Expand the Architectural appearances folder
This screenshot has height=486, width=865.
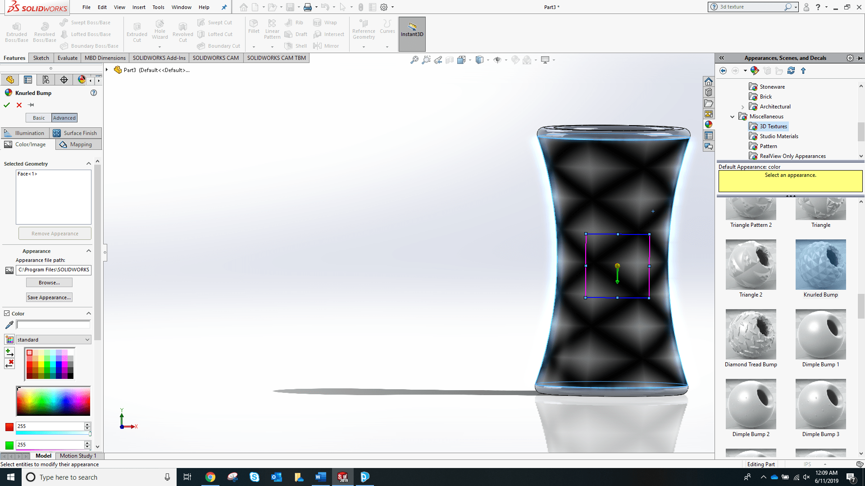coord(742,107)
